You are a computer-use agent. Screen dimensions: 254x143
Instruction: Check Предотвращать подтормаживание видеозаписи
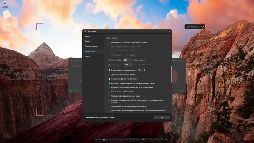[109, 106]
